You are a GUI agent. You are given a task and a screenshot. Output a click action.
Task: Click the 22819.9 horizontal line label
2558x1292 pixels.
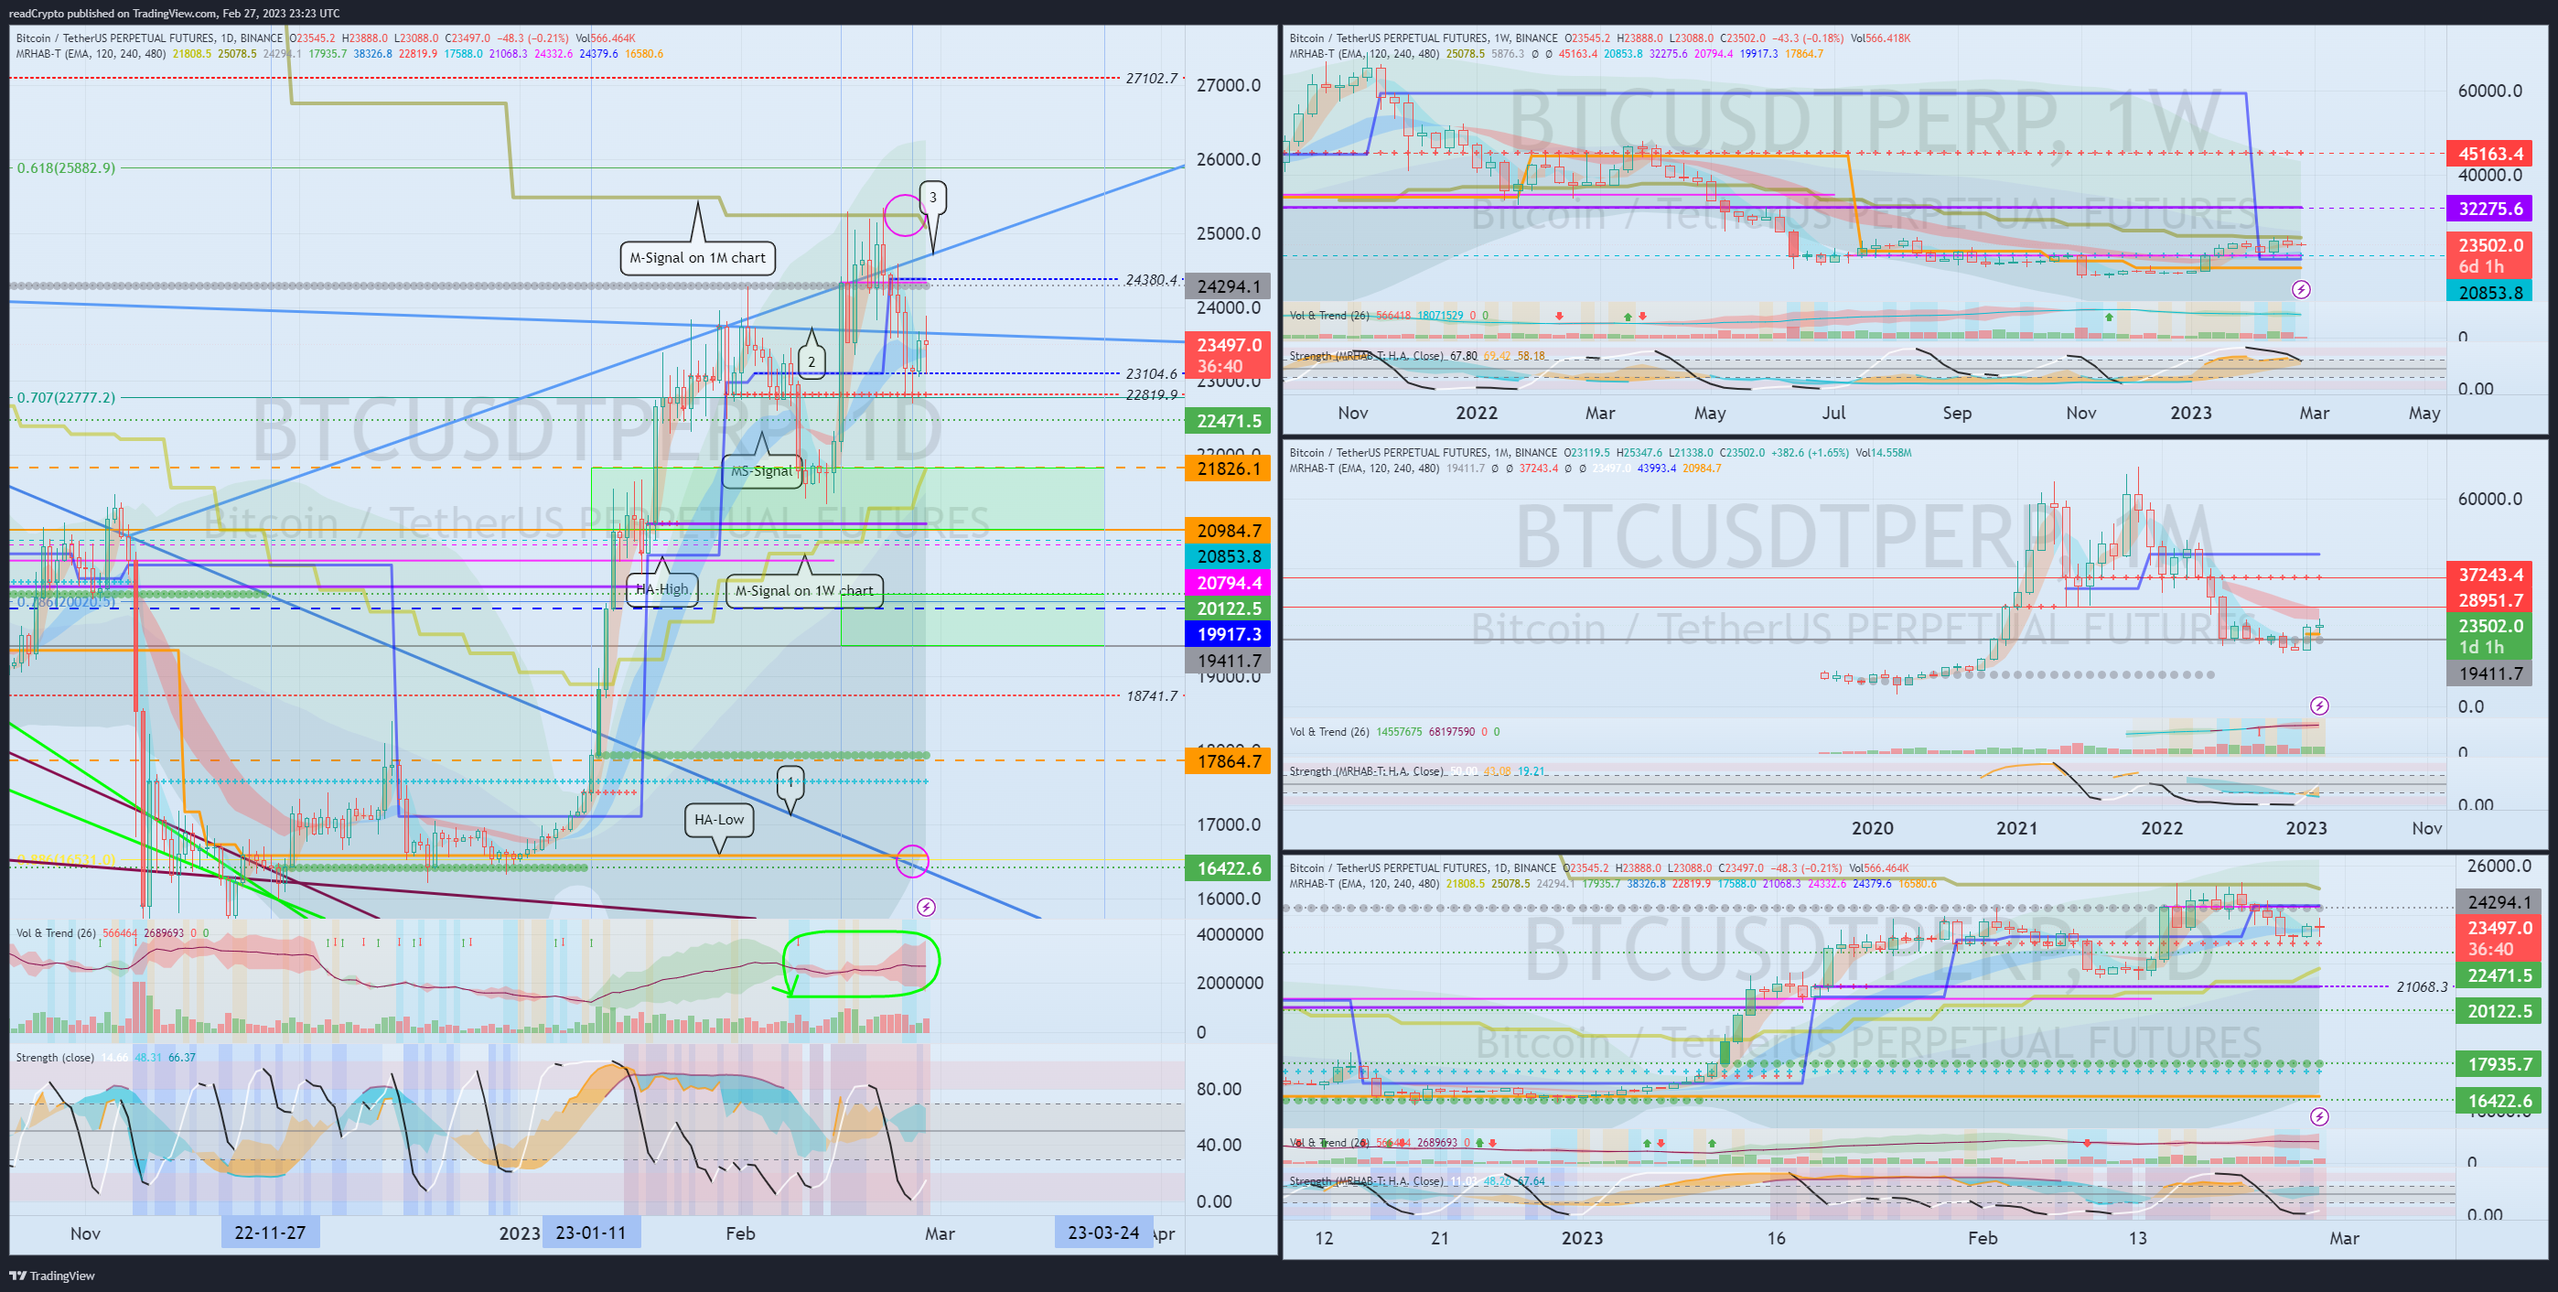1152,395
